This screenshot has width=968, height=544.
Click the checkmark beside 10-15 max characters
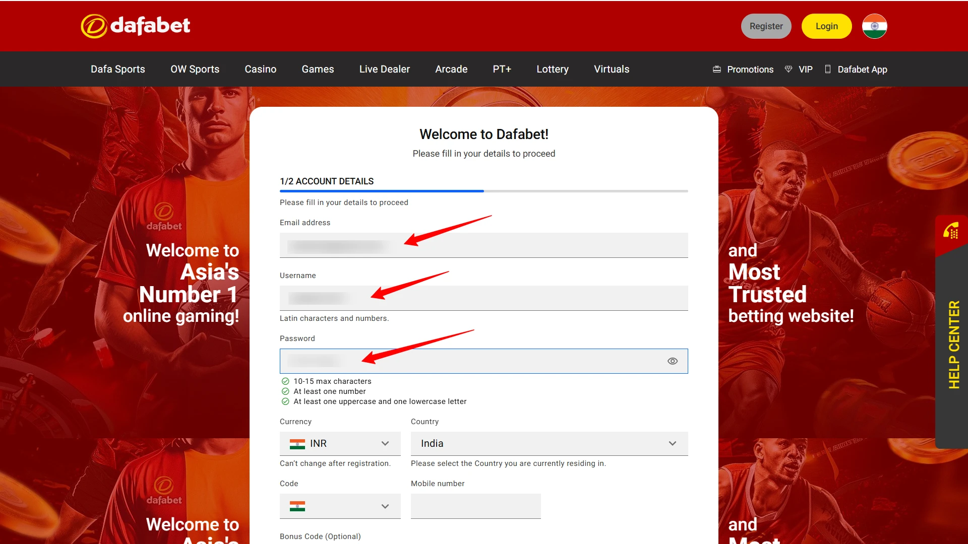pos(285,381)
